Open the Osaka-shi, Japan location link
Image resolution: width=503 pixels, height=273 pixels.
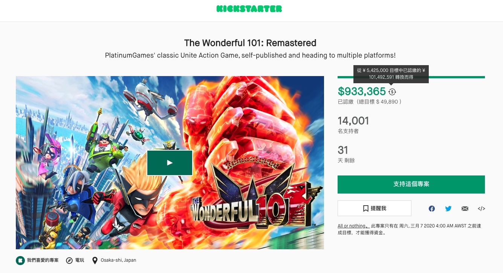coord(118,260)
